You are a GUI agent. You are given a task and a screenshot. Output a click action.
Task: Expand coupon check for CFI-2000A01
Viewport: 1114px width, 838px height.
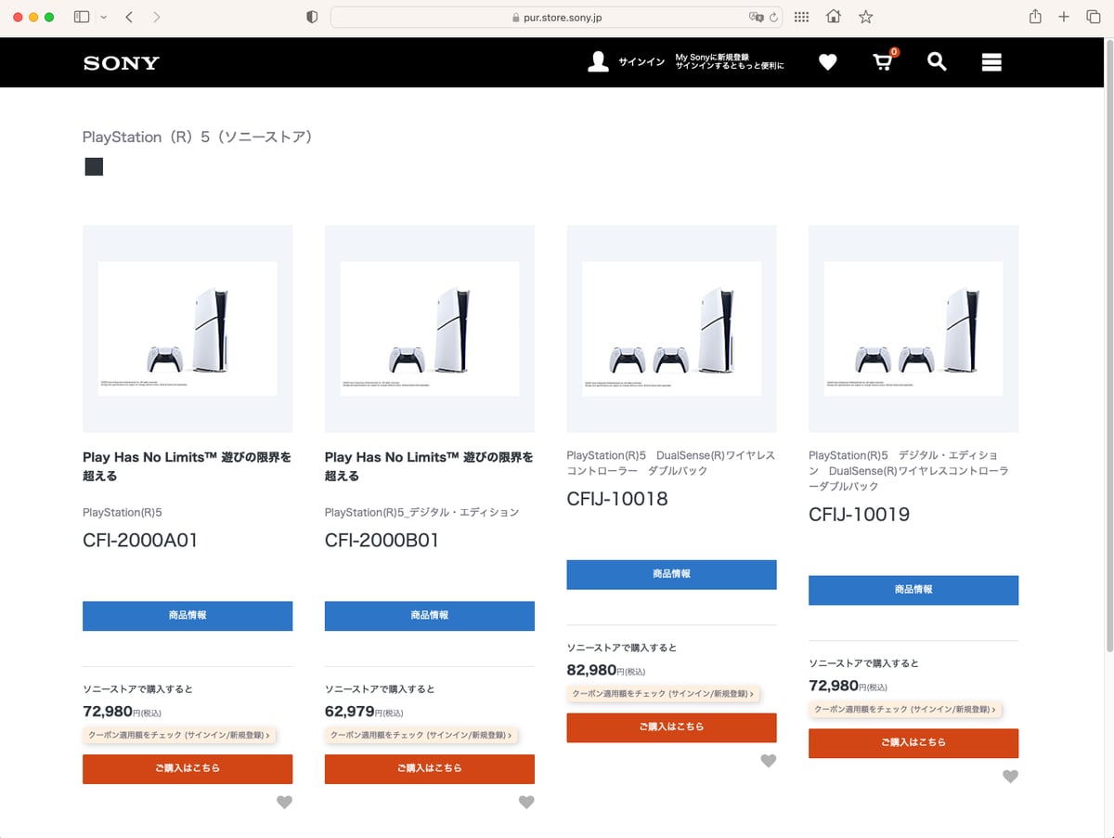point(179,735)
